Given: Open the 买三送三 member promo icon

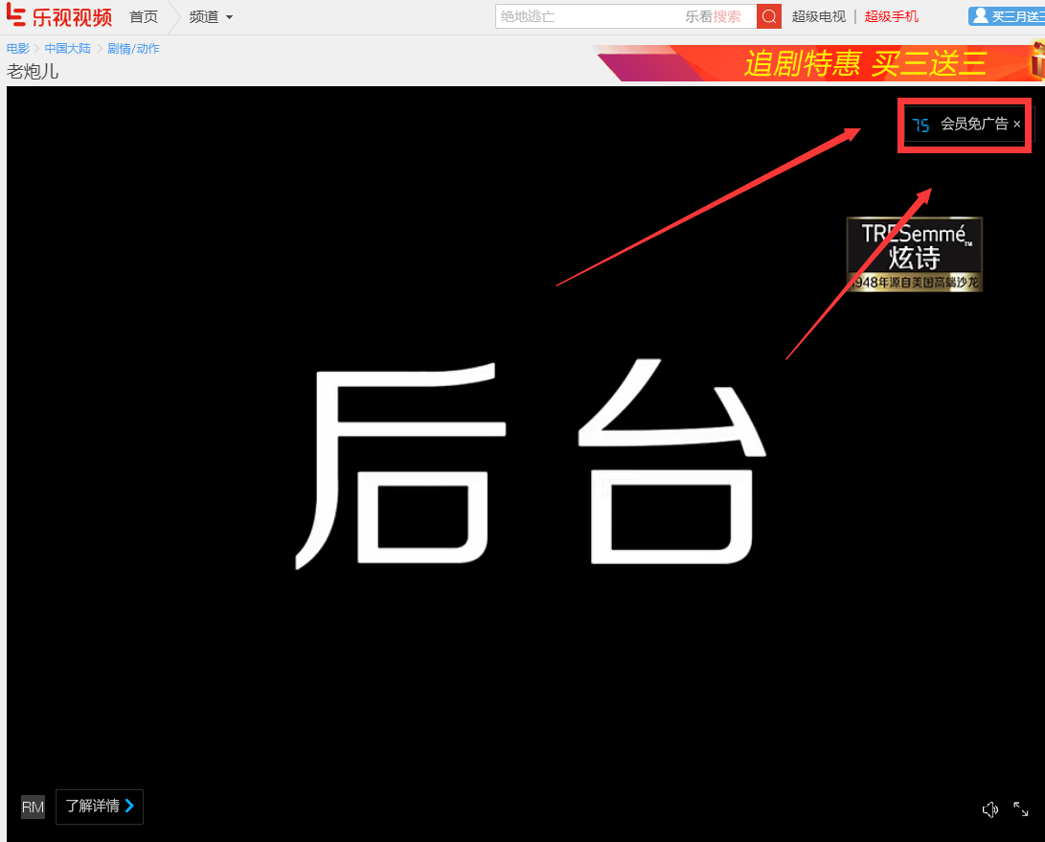Looking at the screenshot, I should [x=1011, y=15].
